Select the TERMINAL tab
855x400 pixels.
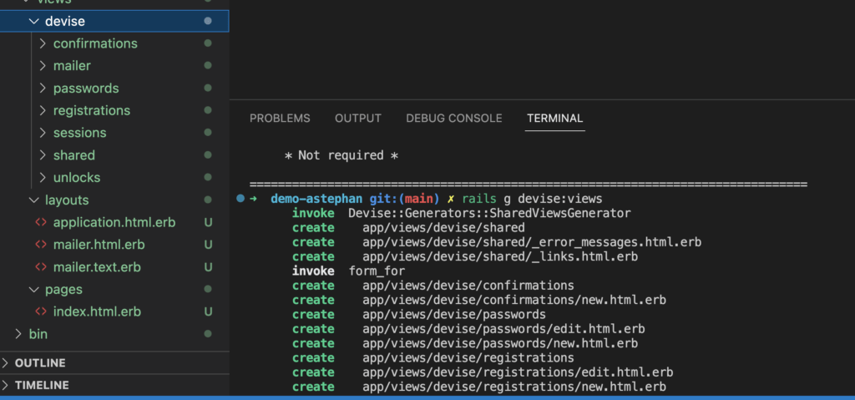pyautogui.click(x=555, y=119)
